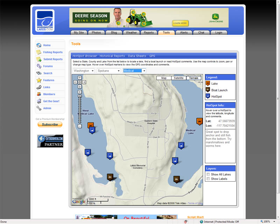Click the Subscribe button
The width and height of the screenshot is (280, 224).
tap(50, 125)
